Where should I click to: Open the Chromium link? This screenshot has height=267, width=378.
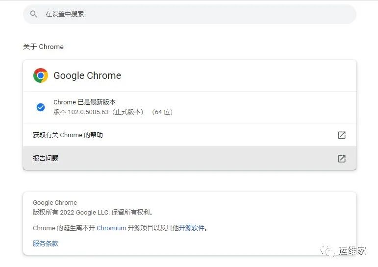point(111,228)
